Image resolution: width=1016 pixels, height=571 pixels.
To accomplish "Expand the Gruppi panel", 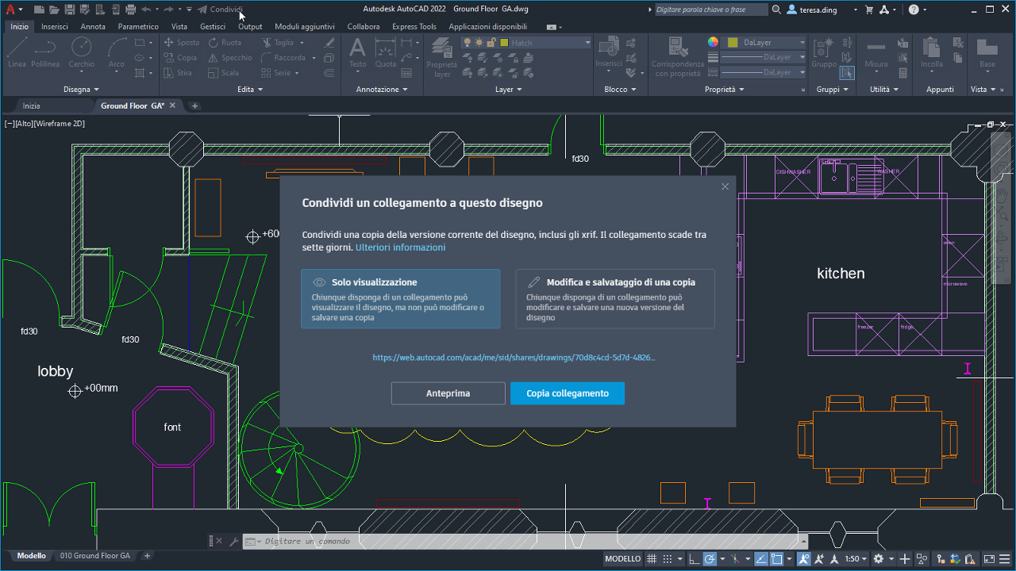I will (832, 90).
